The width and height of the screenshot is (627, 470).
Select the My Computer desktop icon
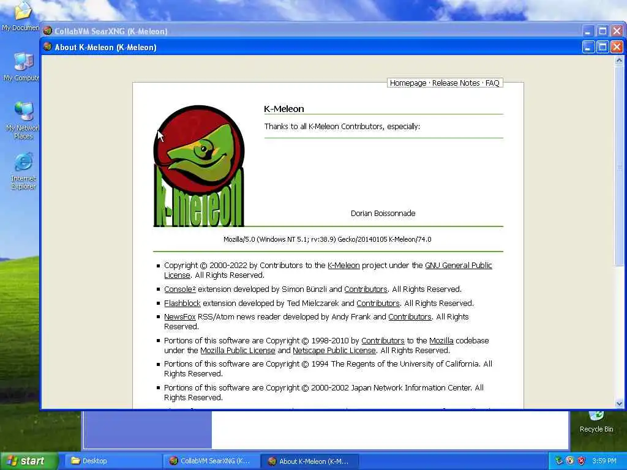pos(23,67)
